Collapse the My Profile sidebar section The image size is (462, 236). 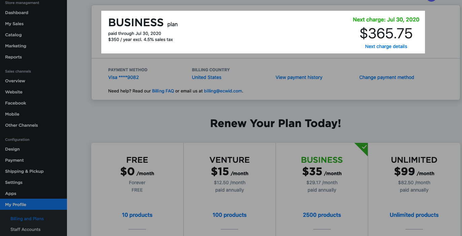tap(15, 205)
